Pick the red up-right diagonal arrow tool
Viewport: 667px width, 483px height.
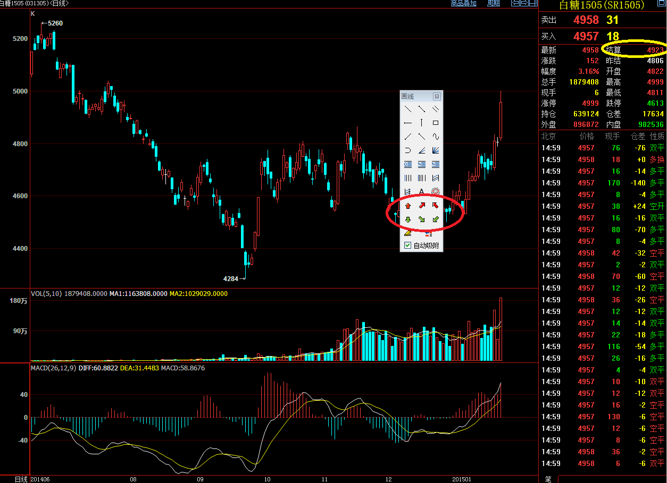(422, 206)
